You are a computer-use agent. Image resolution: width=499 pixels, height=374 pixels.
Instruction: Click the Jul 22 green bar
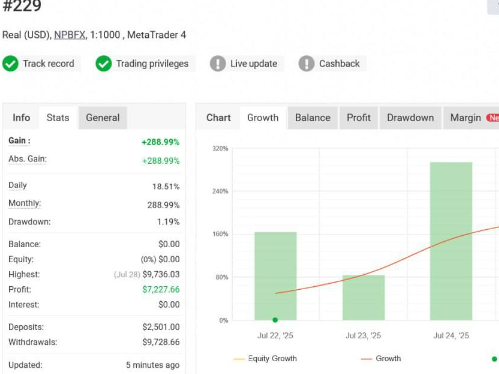tap(275, 276)
